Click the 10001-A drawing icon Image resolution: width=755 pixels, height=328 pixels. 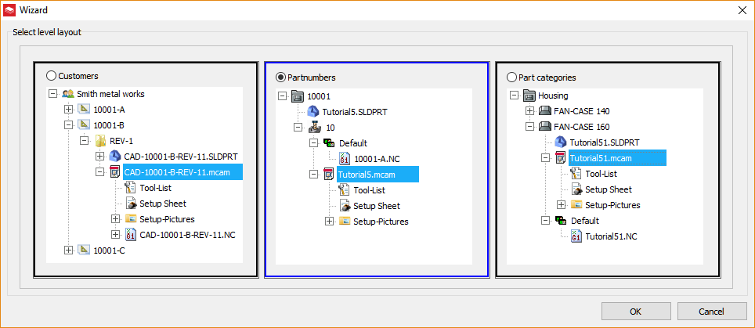click(83, 110)
